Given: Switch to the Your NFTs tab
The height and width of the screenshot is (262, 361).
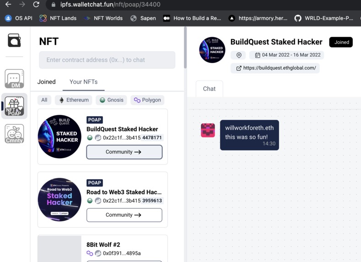Looking at the screenshot, I should (84, 82).
